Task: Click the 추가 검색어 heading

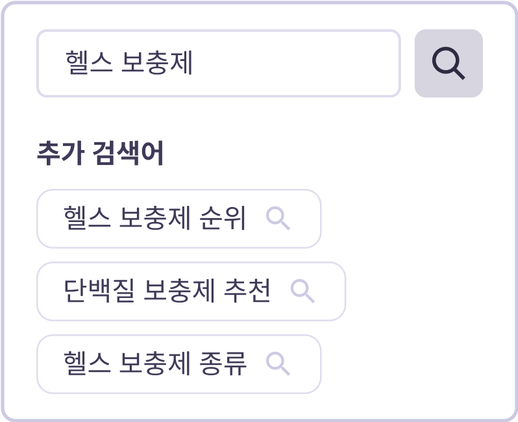Action: click(100, 154)
